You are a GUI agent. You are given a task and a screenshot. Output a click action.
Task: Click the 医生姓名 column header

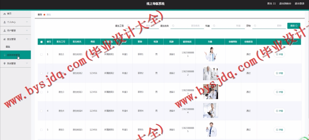77,42
